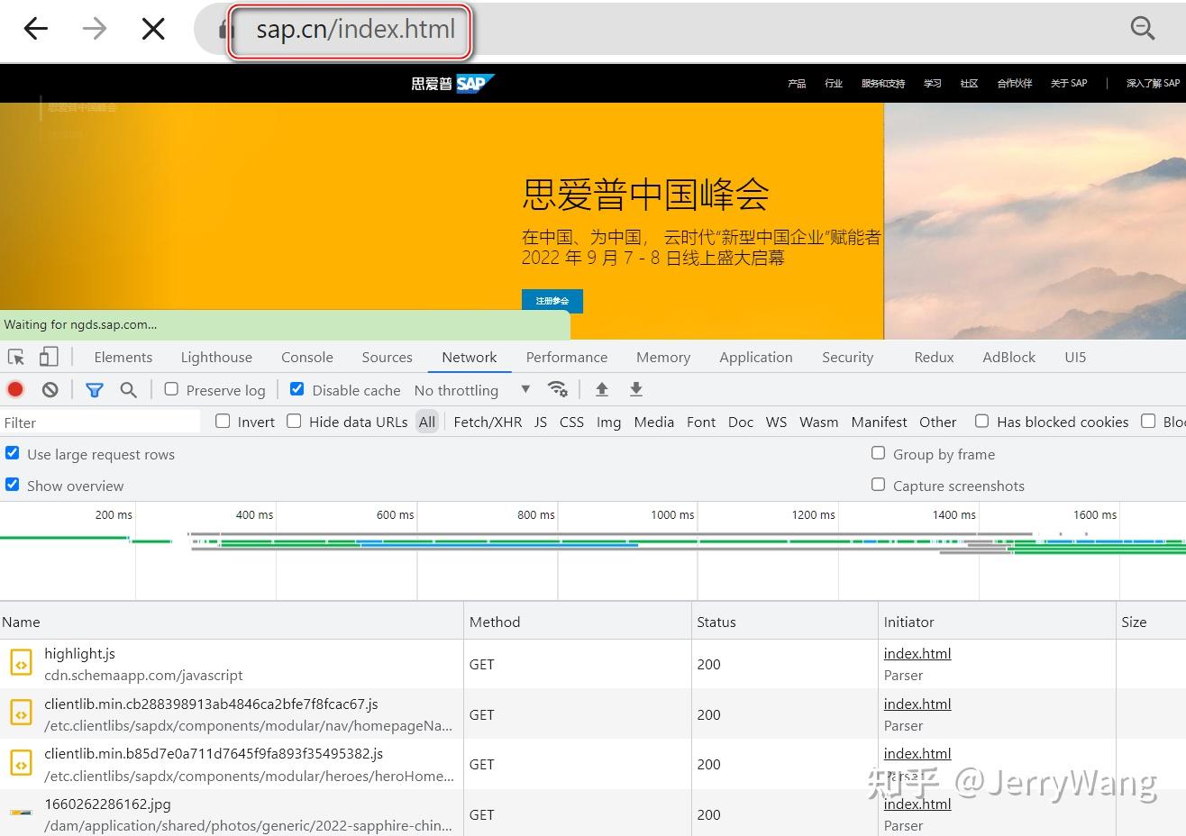This screenshot has width=1186, height=836.
Task: Clear the network log
Action: tap(50, 389)
